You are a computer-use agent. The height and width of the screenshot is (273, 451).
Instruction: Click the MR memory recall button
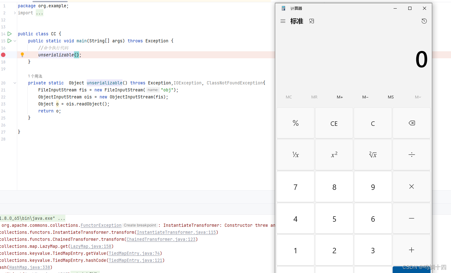(314, 97)
